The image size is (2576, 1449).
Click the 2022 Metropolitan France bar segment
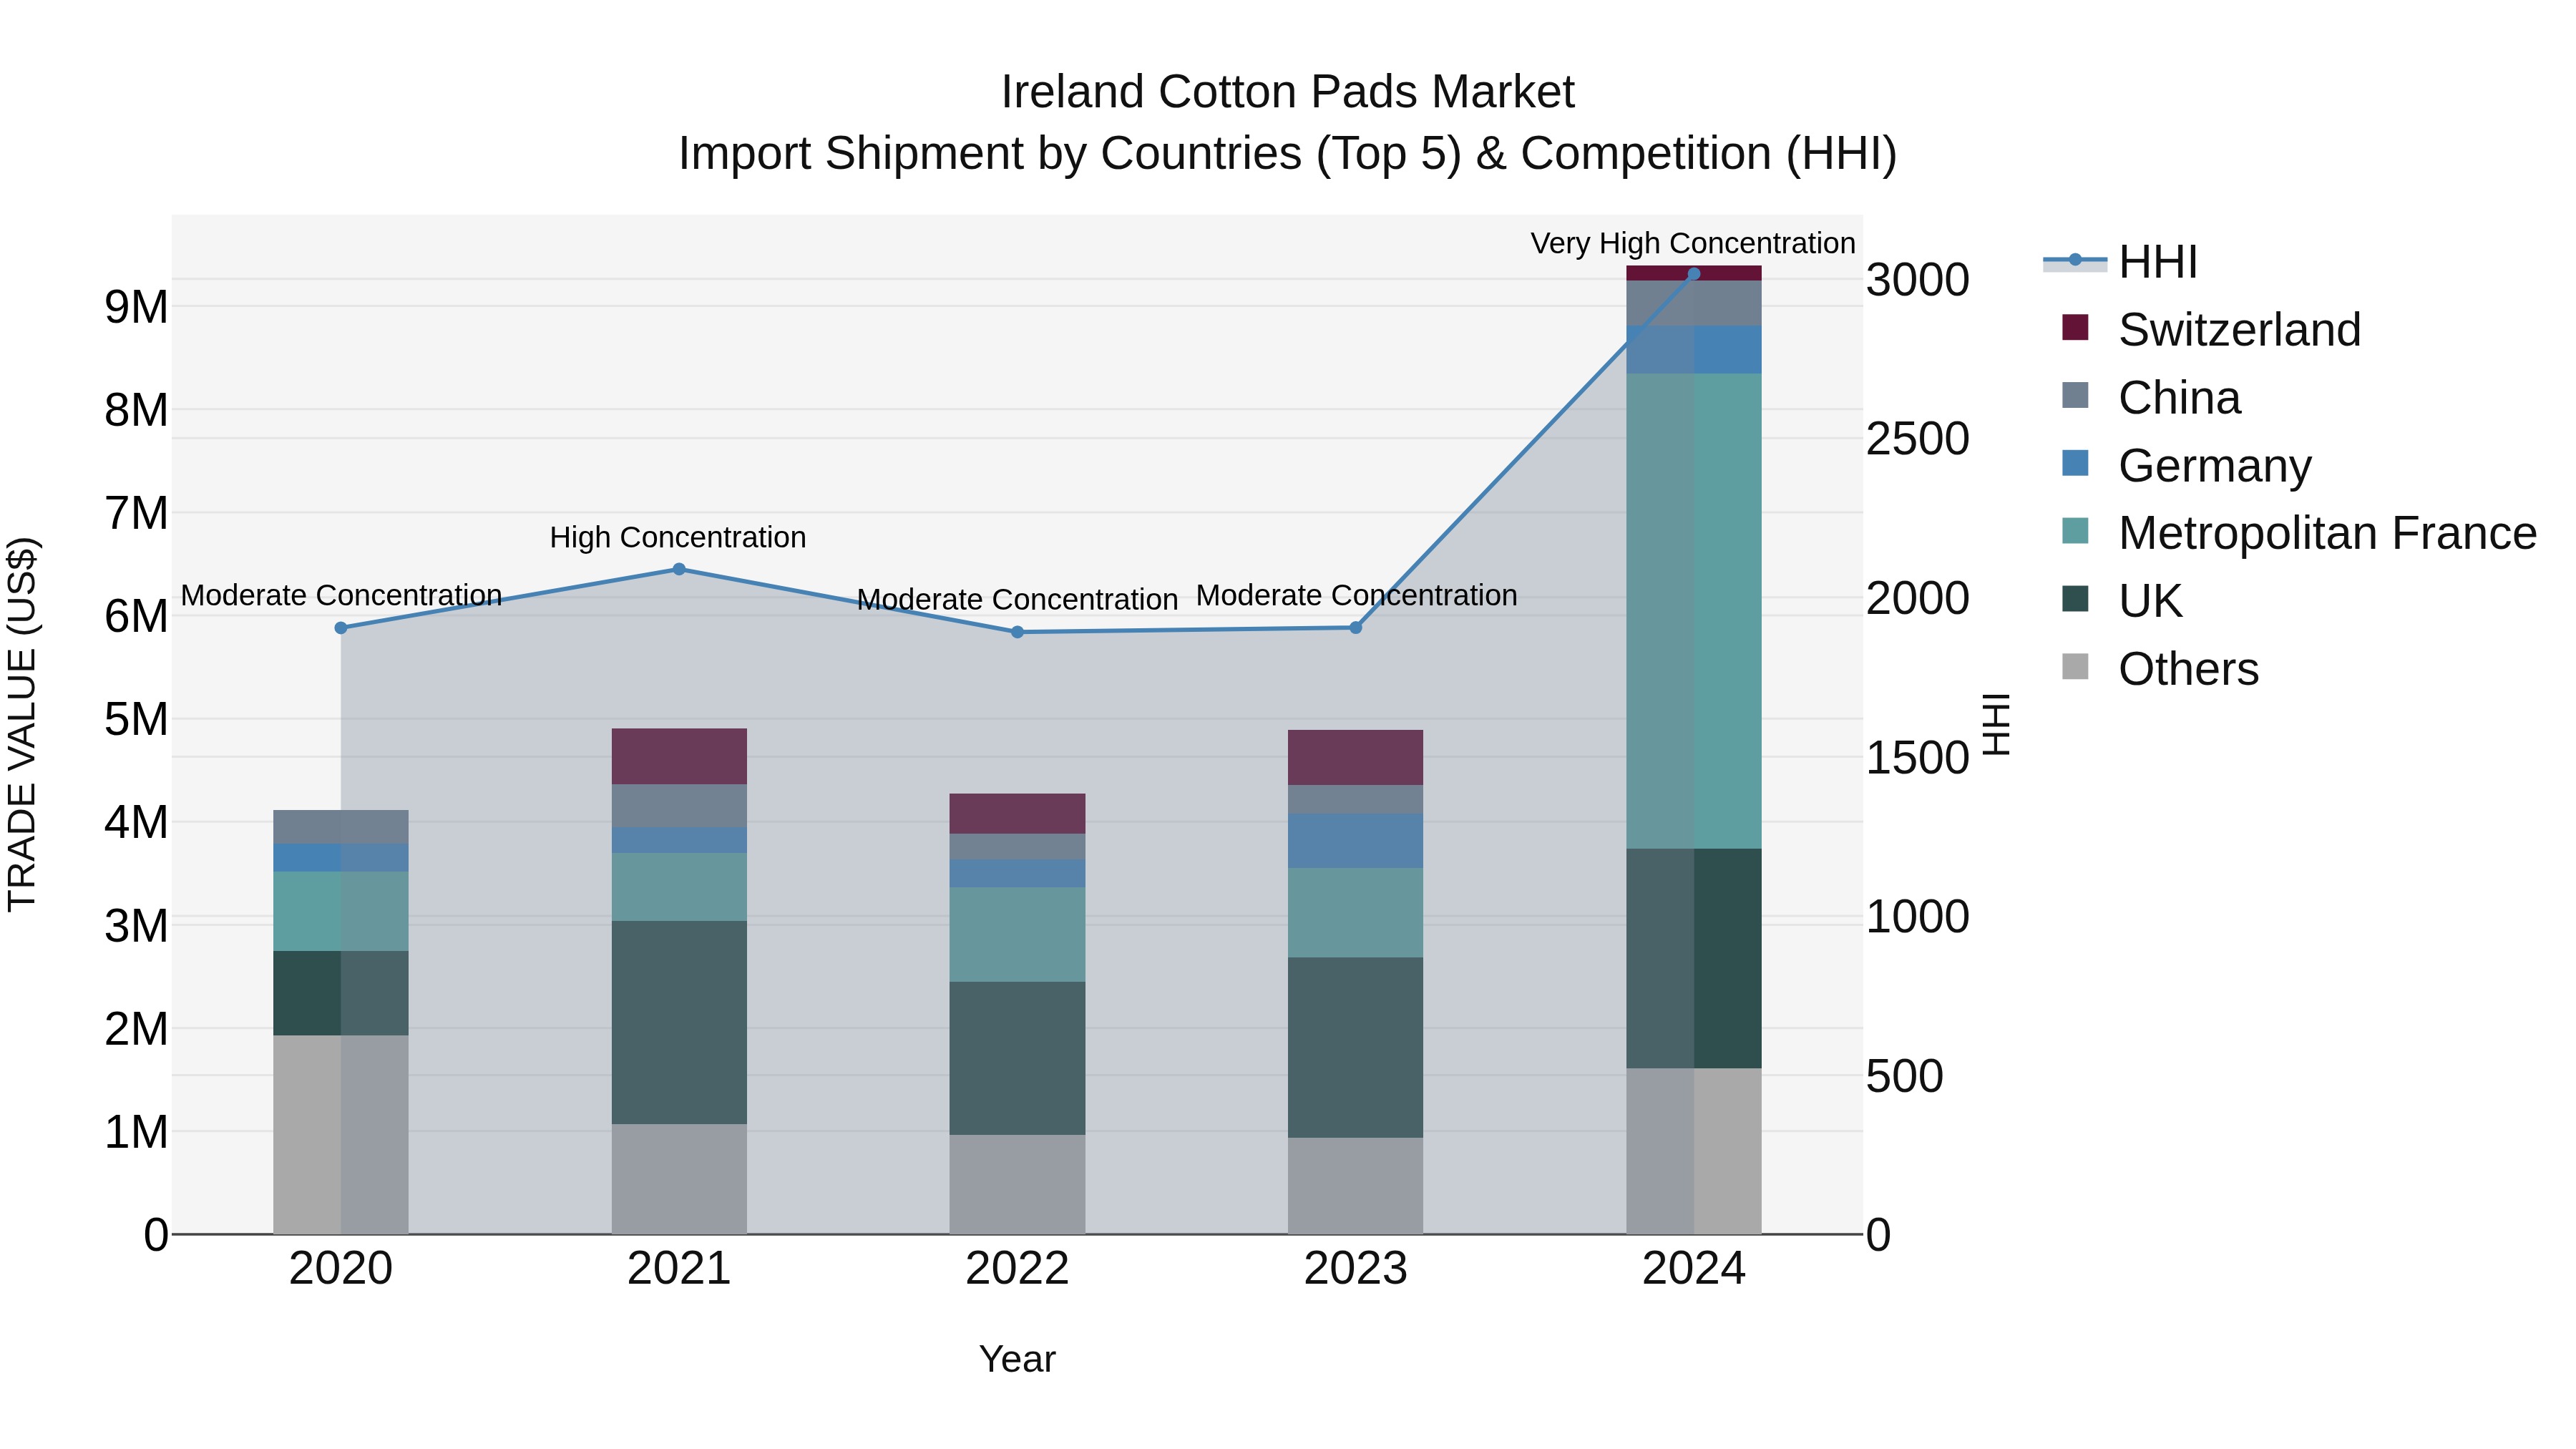(1017, 935)
